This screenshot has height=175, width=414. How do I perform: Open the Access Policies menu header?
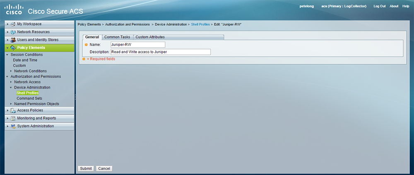tap(40, 110)
